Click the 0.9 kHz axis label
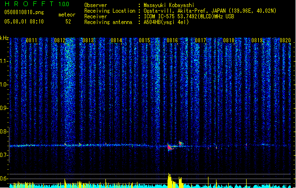 pos(4,108)
